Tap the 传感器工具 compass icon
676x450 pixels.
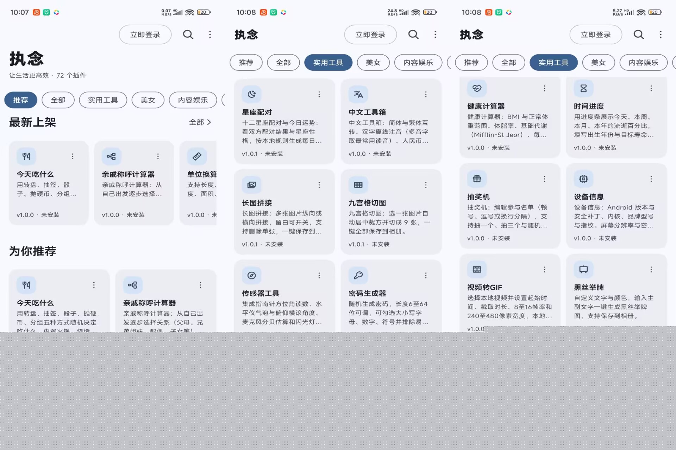tap(251, 275)
